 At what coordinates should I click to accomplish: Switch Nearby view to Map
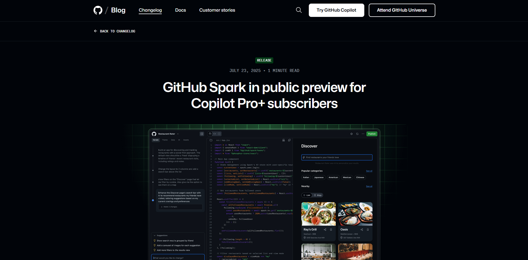click(318, 195)
